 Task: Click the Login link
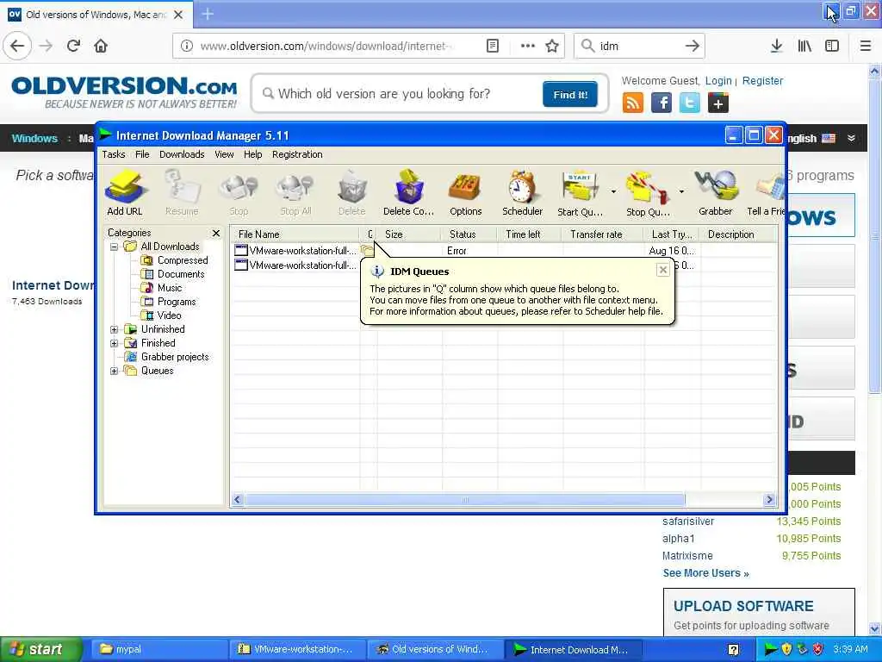[718, 80]
